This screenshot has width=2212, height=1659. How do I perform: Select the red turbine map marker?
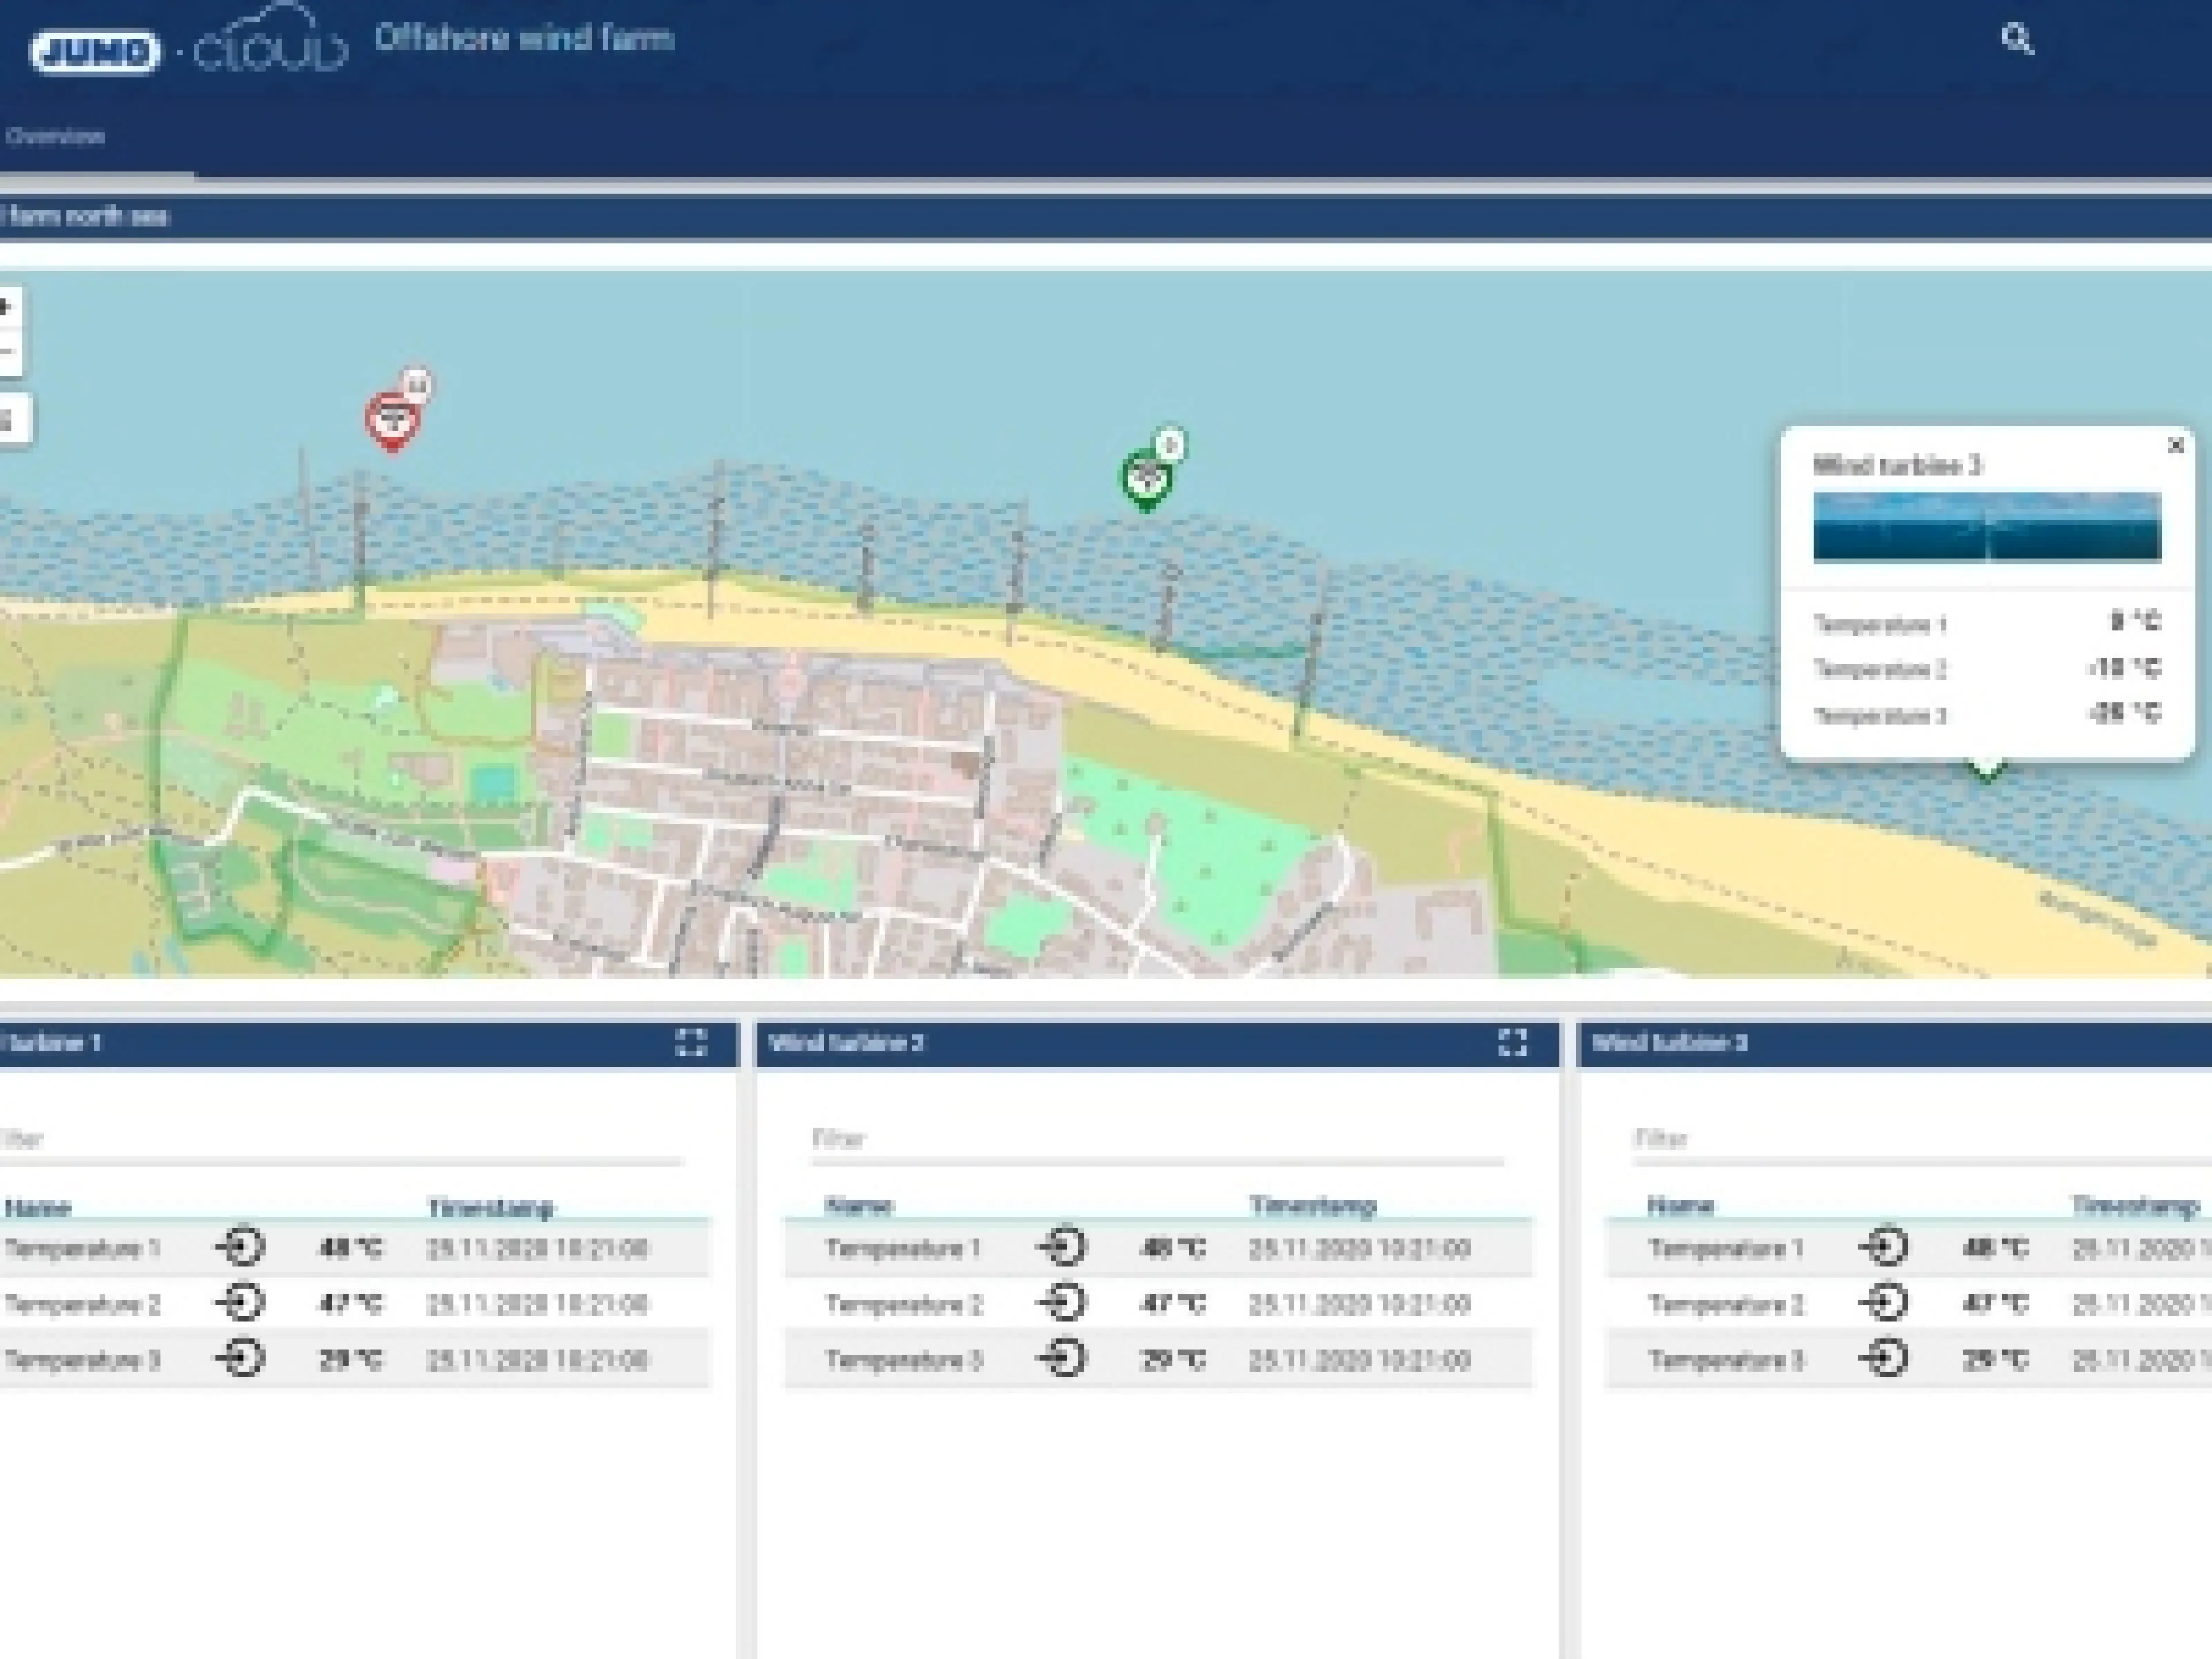tap(391, 421)
